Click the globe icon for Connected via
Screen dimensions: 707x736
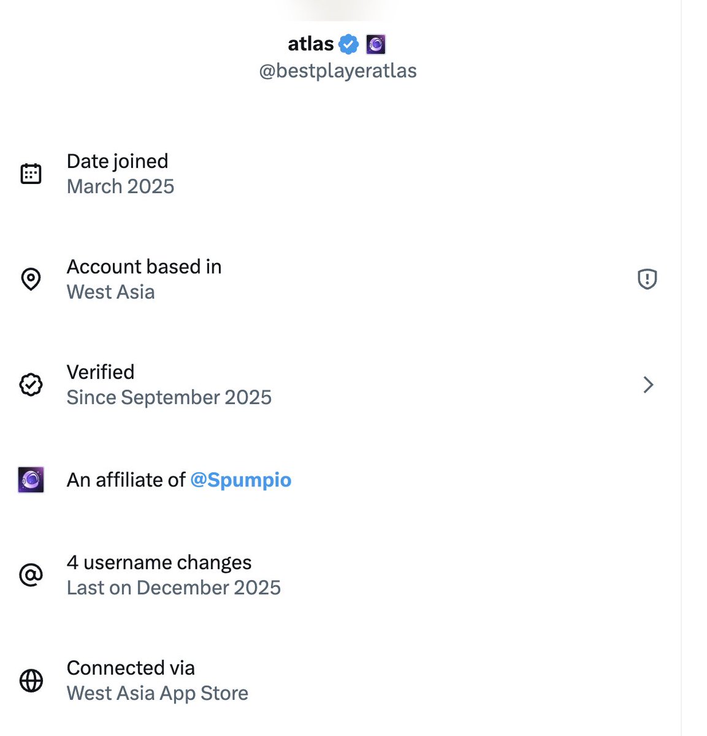click(x=31, y=681)
